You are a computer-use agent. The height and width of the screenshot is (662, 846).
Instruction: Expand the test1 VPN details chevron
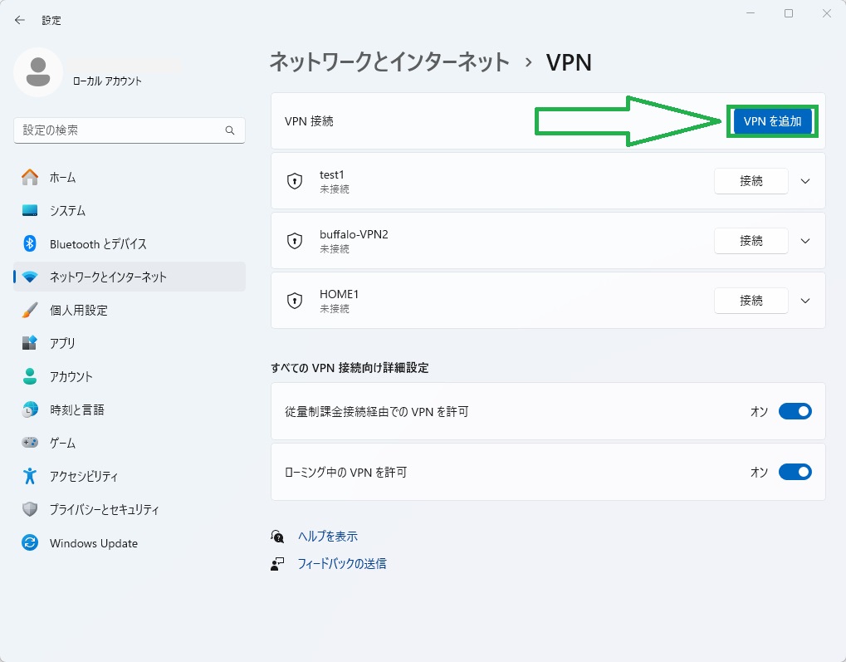pos(804,181)
